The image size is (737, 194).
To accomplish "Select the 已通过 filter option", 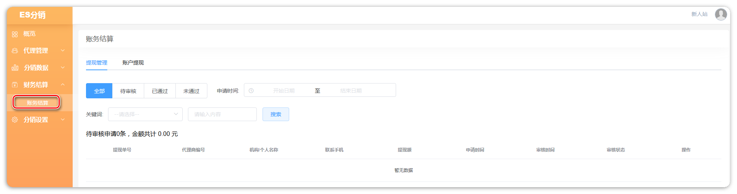I will tap(160, 91).
